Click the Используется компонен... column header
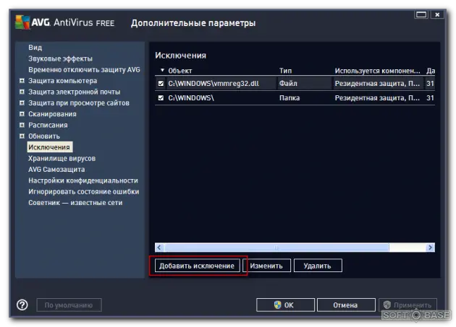Screen dimensions: 456x327 (x=378, y=71)
